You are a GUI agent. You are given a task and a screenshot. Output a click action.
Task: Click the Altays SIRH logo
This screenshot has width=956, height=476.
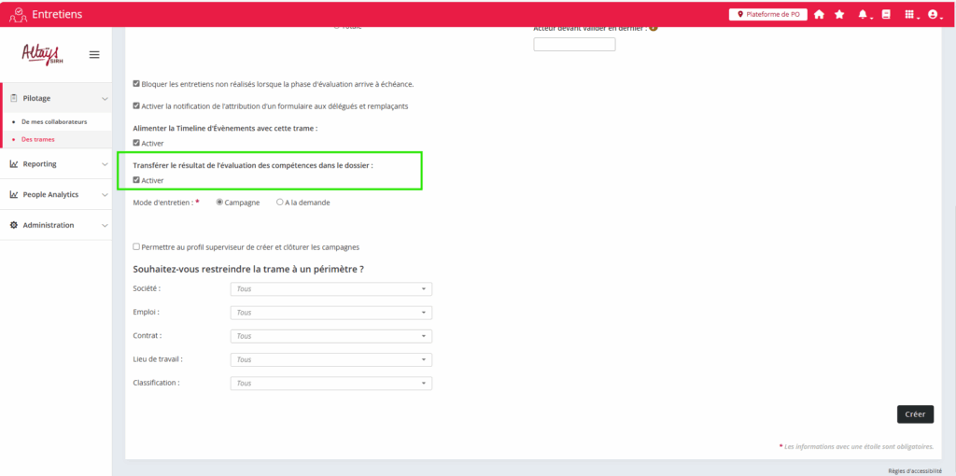pos(41,54)
